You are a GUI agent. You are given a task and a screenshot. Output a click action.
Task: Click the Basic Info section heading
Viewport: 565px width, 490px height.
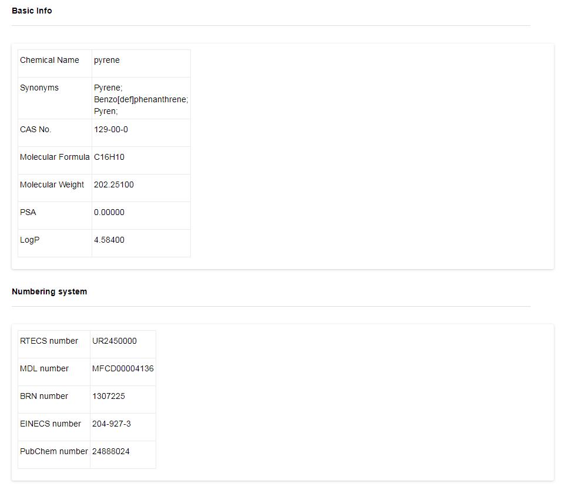coord(32,11)
